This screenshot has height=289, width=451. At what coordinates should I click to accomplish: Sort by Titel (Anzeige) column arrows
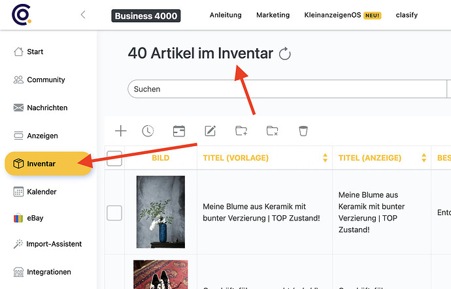tap(422, 158)
